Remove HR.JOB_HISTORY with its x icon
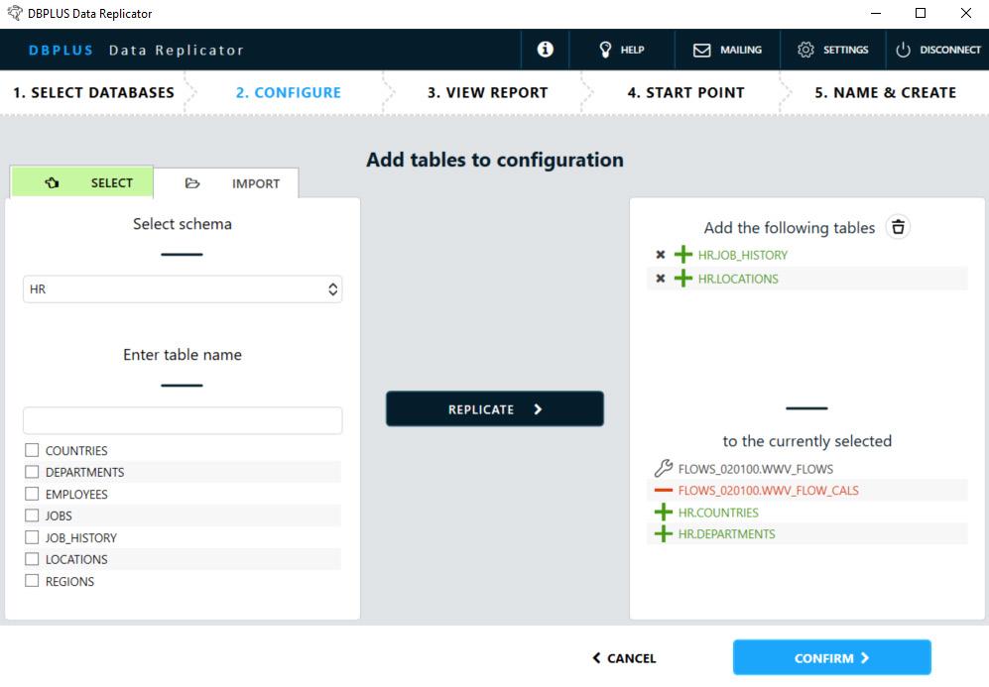The height and width of the screenshot is (687, 989). point(661,255)
